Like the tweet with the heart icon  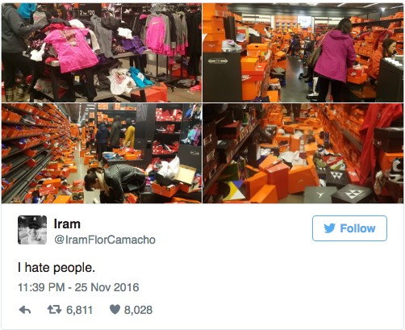(115, 310)
